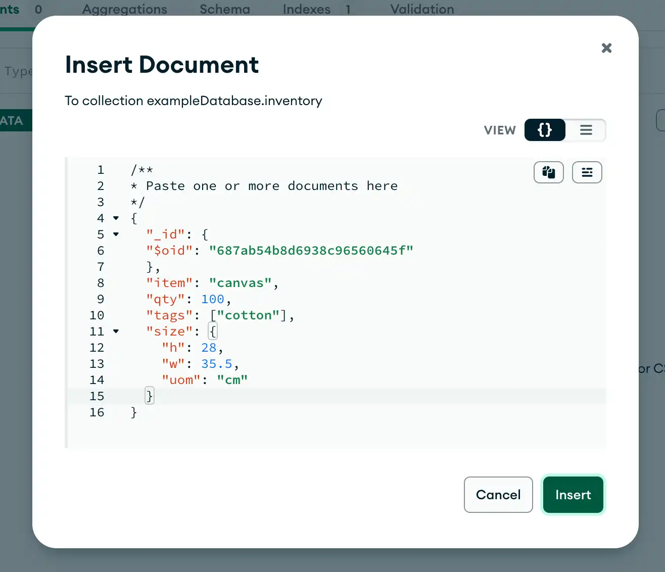The image size is (665, 572).
Task: Go to the Indexes tab
Action: 306,9
